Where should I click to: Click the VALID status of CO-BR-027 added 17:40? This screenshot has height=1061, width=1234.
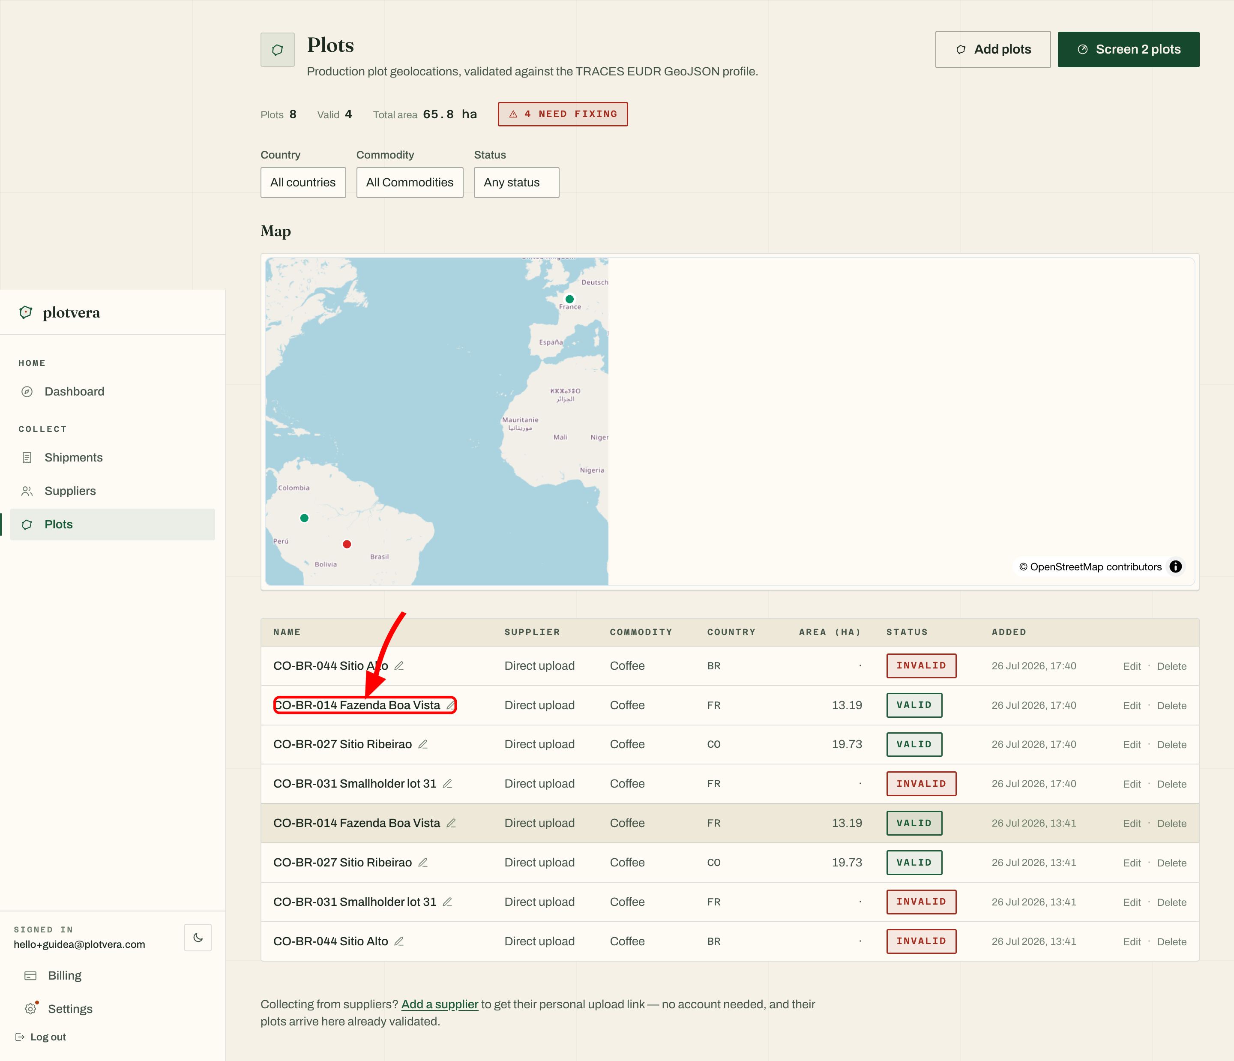(x=914, y=744)
